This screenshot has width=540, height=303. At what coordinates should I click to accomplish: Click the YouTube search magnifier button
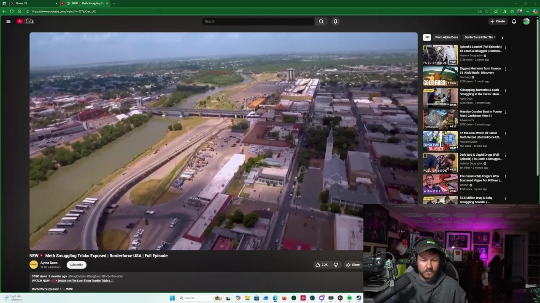pyautogui.click(x=321, y=21)
